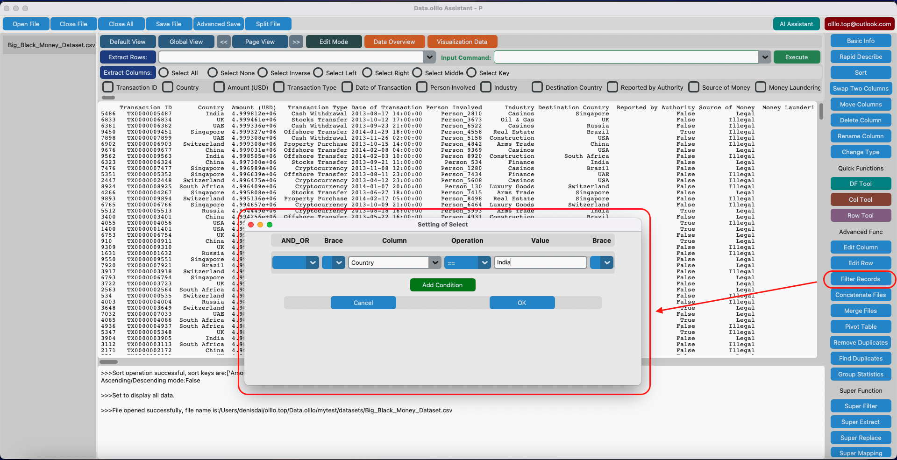Minimize the Setting of Select dialog
This screenshot has height=460, width=897.
[260, 225]
